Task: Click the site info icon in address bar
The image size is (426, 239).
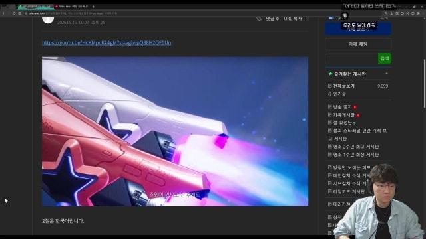Action: click(26, 13)
